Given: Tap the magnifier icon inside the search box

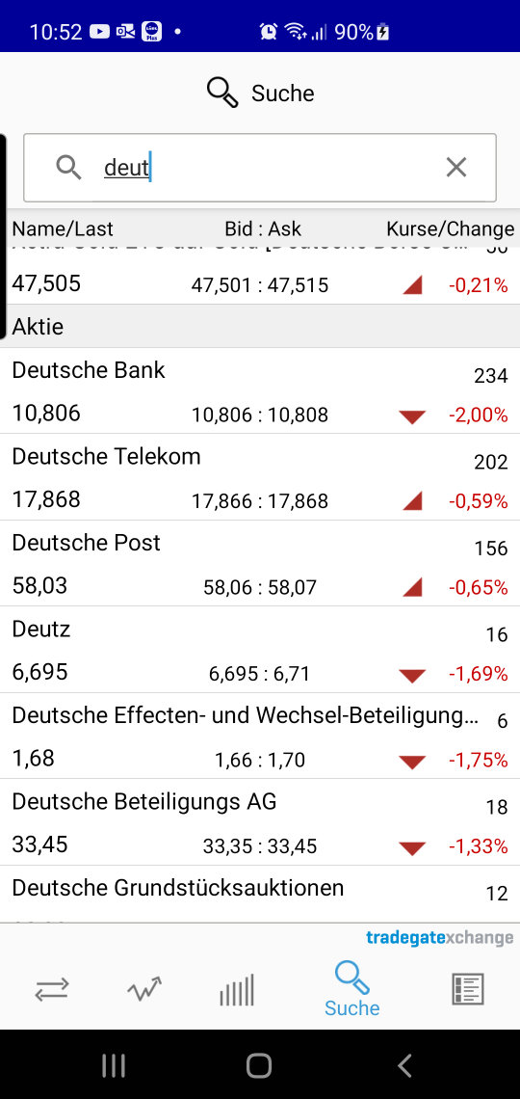Looking at the screenshot, I should pyautogui.click(x=68, y=168).
